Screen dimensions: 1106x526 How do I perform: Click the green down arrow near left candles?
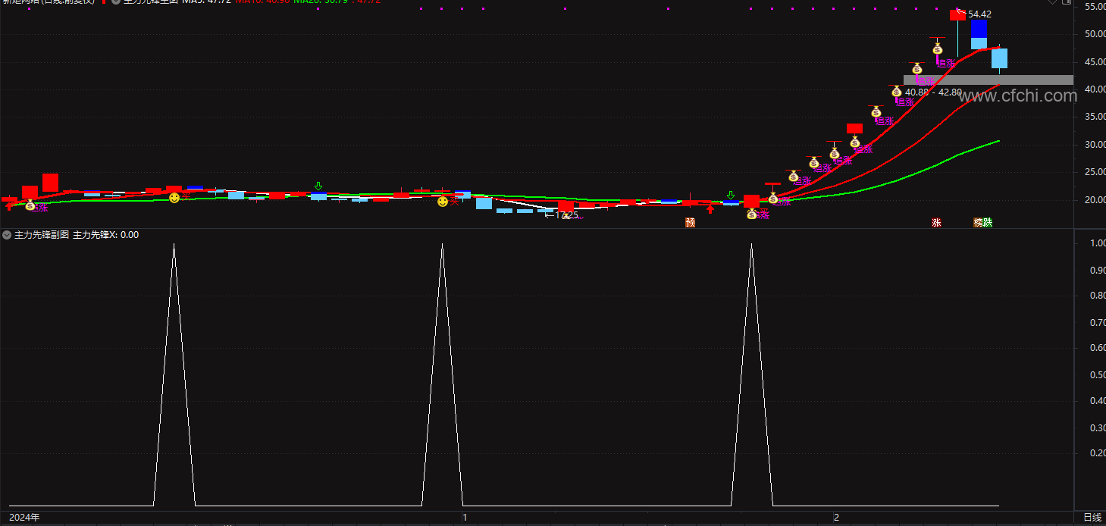318,186
